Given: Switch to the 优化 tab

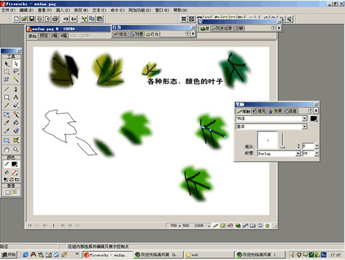Looking at the screenshot, I should click(121, 34).
